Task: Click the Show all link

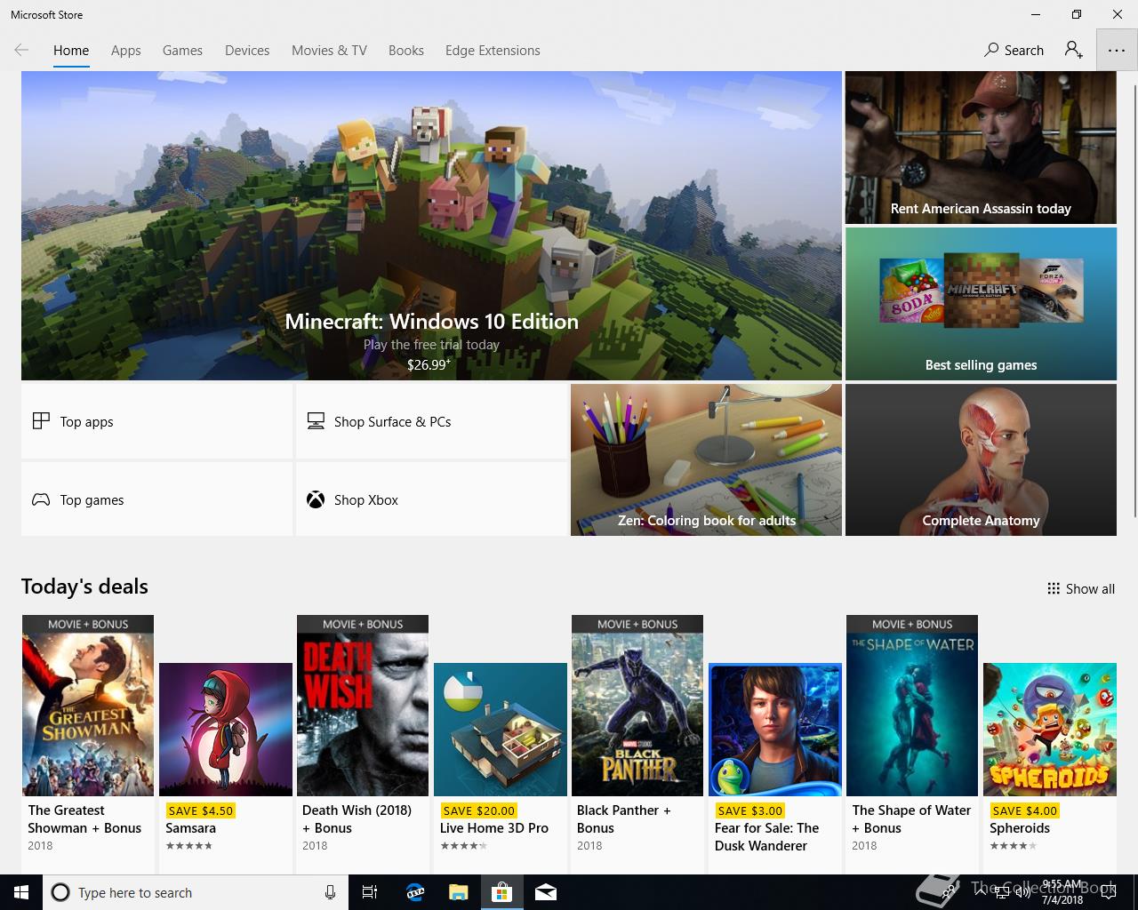Action: [x=1081, y=588]
